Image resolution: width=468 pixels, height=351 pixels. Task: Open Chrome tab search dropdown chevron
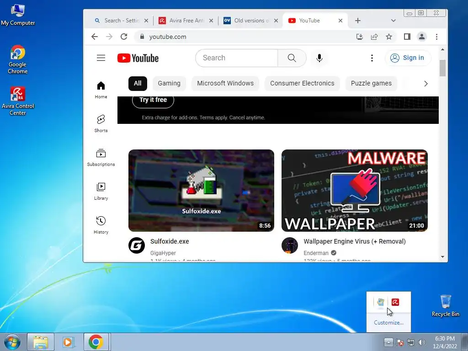394,21
